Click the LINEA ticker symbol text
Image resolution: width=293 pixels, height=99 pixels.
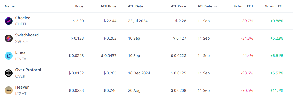(x=21, y=59)
